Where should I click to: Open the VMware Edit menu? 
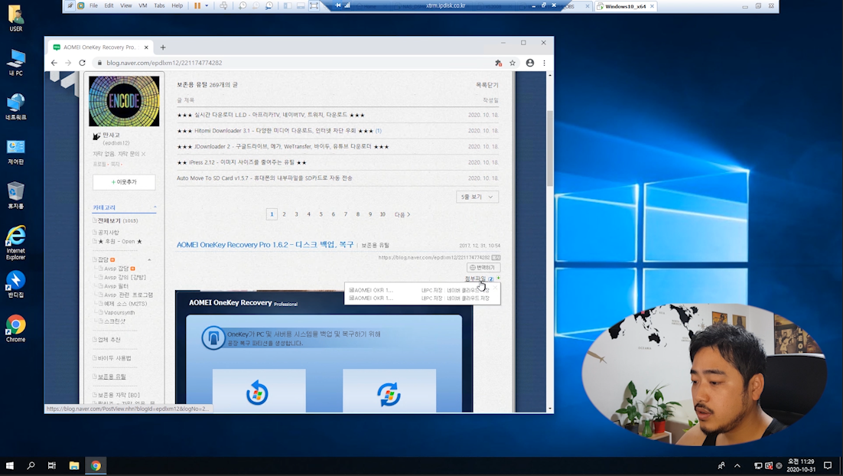point(109,5)
